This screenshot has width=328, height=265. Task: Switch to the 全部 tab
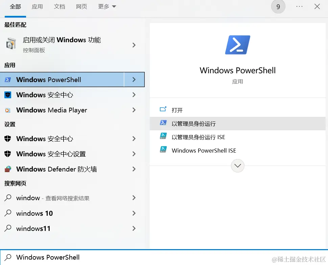point(15,7)
